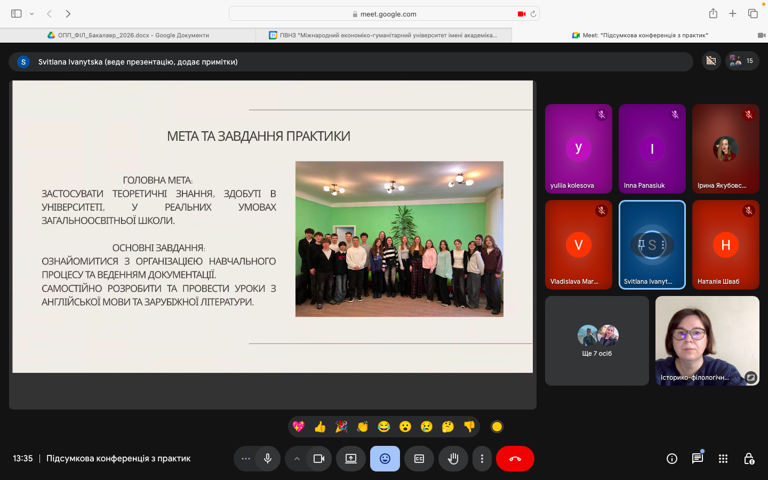Open more options three-dot menu
Screen dimensions: 768x480
click(482, 459)
